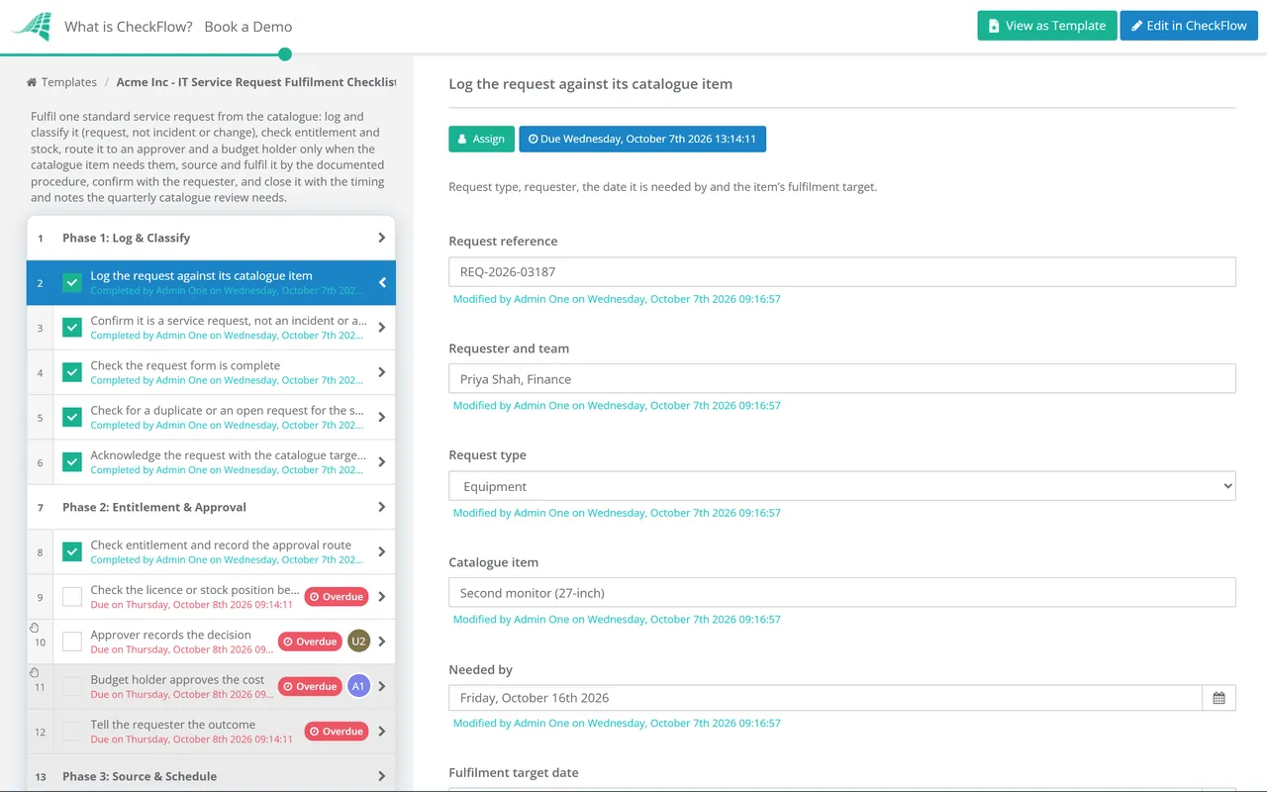Click the U2 assignee avatar
Image resolution: width=1267 pixels, height=792 pixels.
[359, 642]
